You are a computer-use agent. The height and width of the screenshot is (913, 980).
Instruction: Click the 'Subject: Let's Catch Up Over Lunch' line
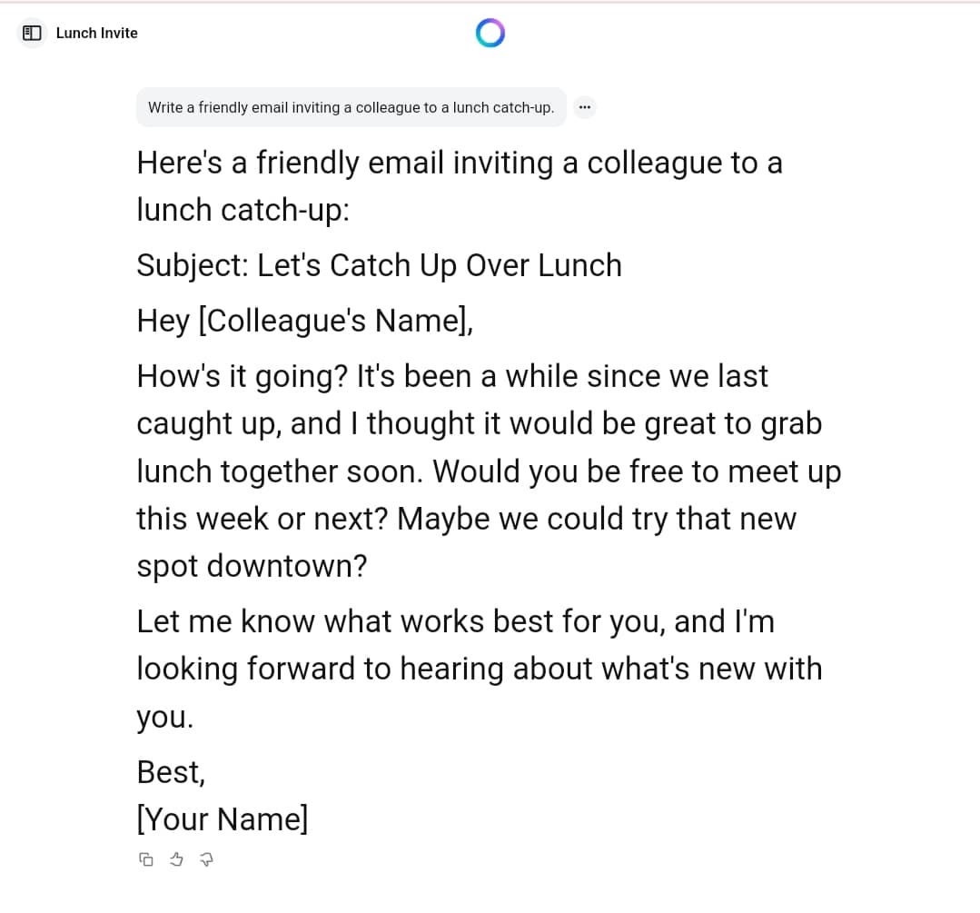coord(379,265)
